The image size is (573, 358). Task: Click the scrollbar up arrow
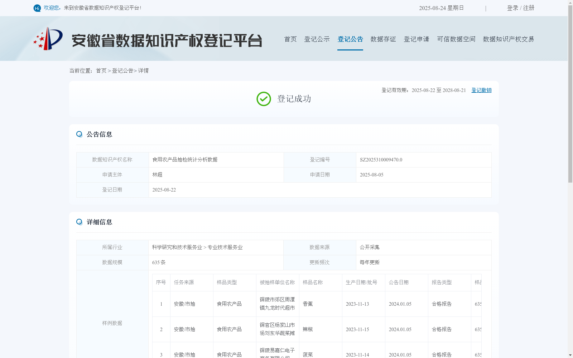coord(570,3)
